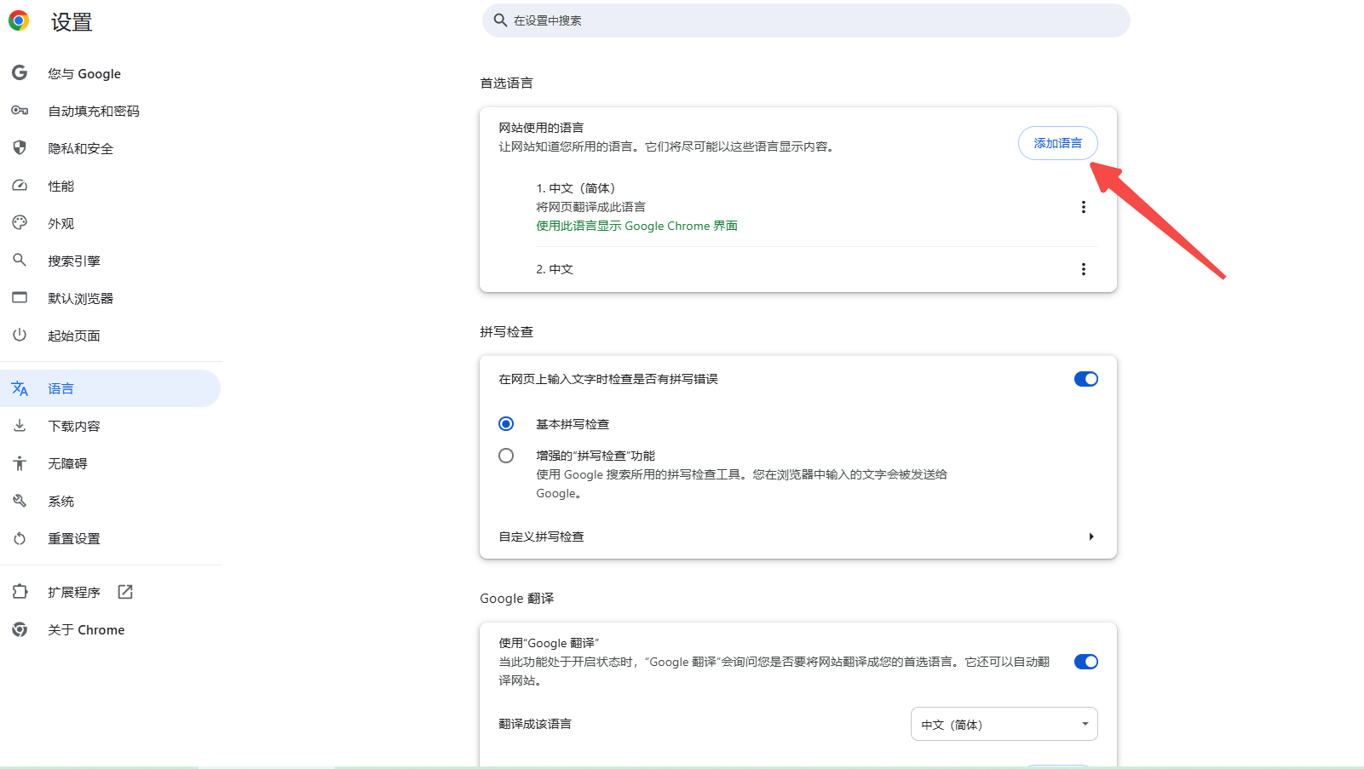Click the download icon for 下载内容

click(x=20, y=426)
